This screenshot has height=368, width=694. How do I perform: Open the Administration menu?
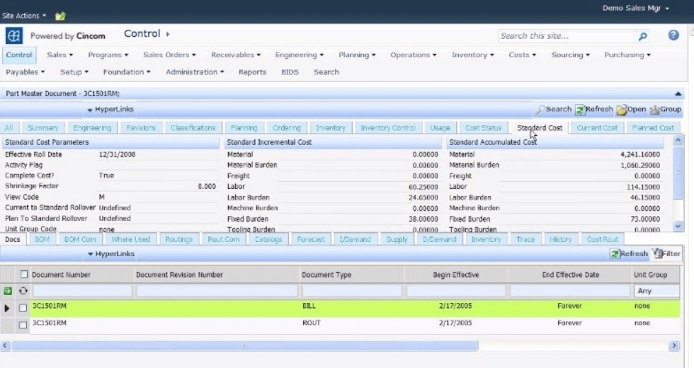coord(195,72)
